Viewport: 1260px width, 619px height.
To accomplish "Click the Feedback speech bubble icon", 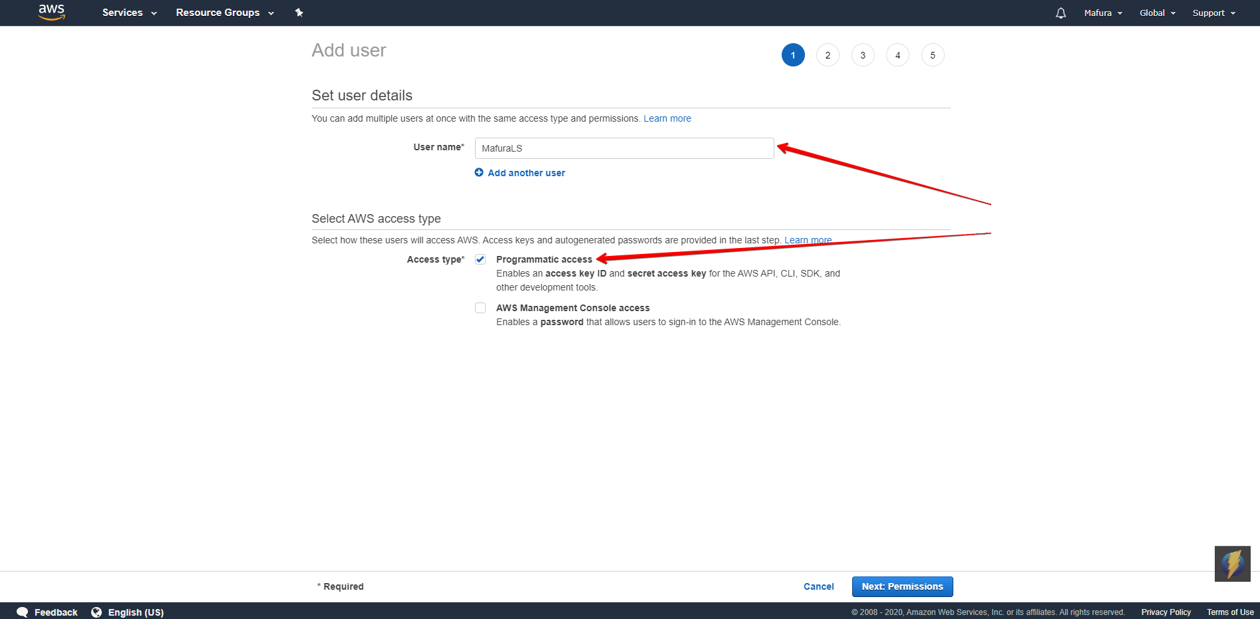I will tap(23, 612).
